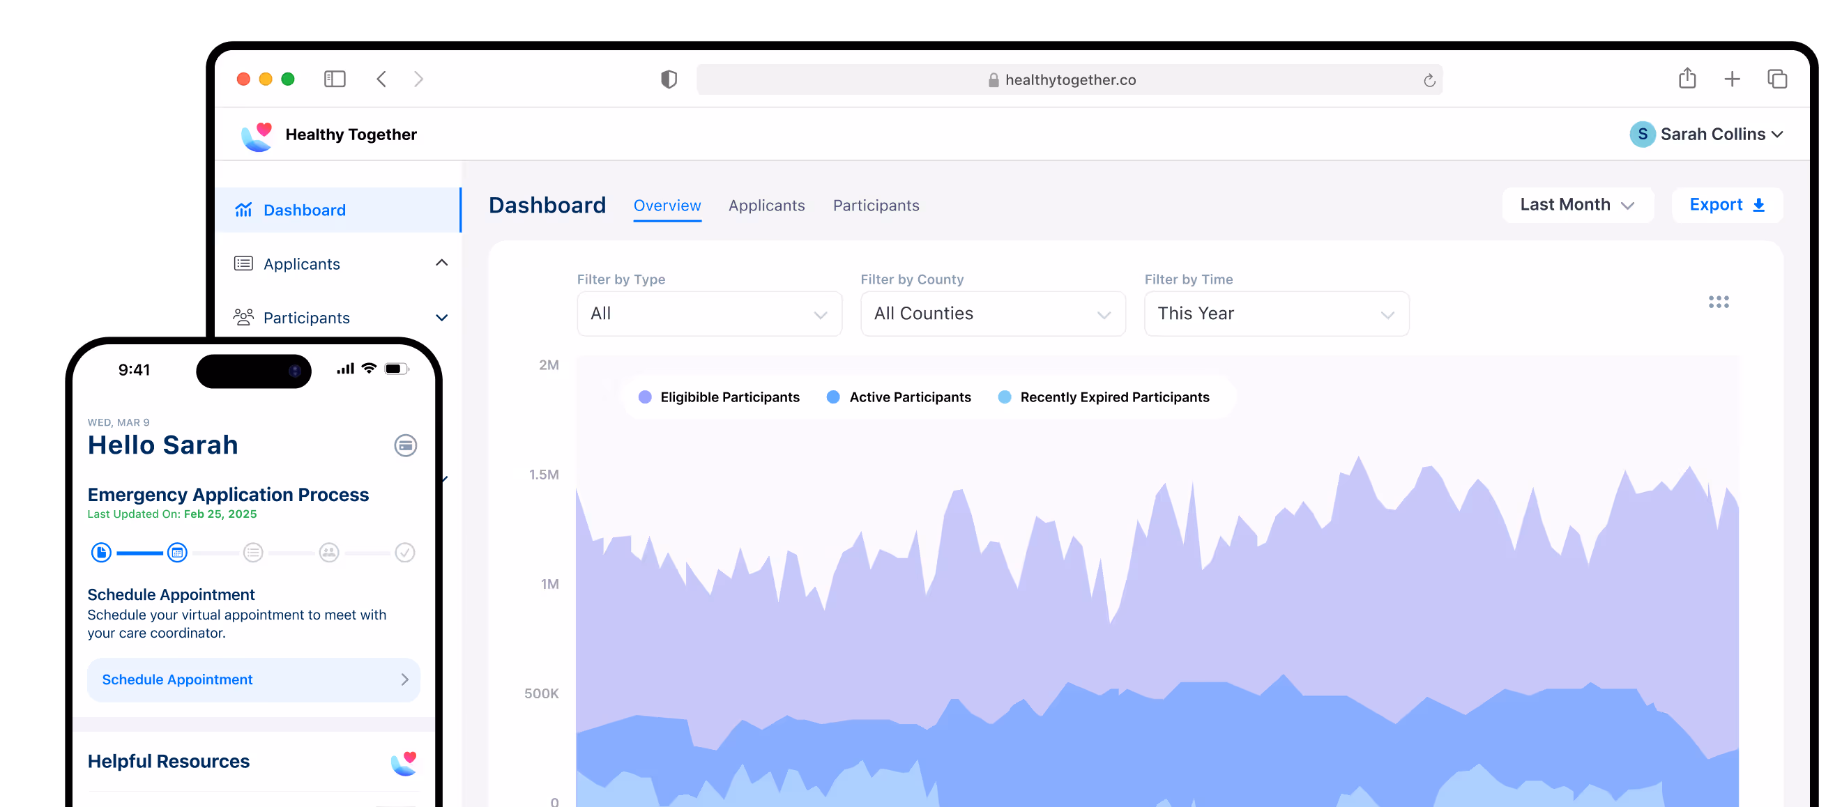The image size is (1842, 807).
Task: Click the Export button
Action: point(1726,205)
